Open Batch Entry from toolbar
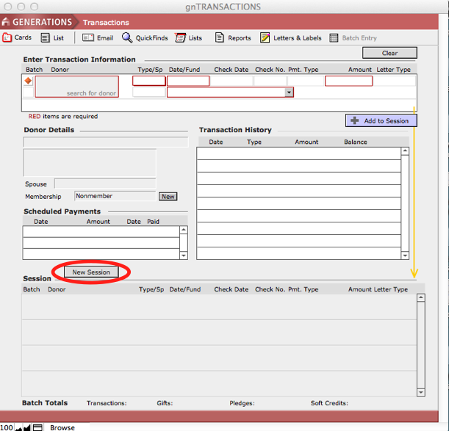Image resolution: width=449 pixels, height=431 pixels. click(x=353, y=37)
